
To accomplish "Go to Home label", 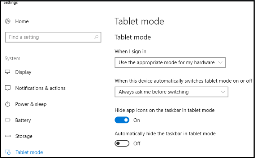I will click(22, 21).
